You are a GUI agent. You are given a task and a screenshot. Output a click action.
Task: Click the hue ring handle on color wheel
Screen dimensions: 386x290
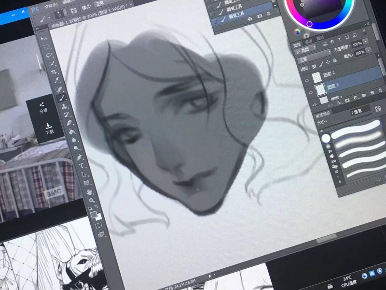click(x=309, y=24)
